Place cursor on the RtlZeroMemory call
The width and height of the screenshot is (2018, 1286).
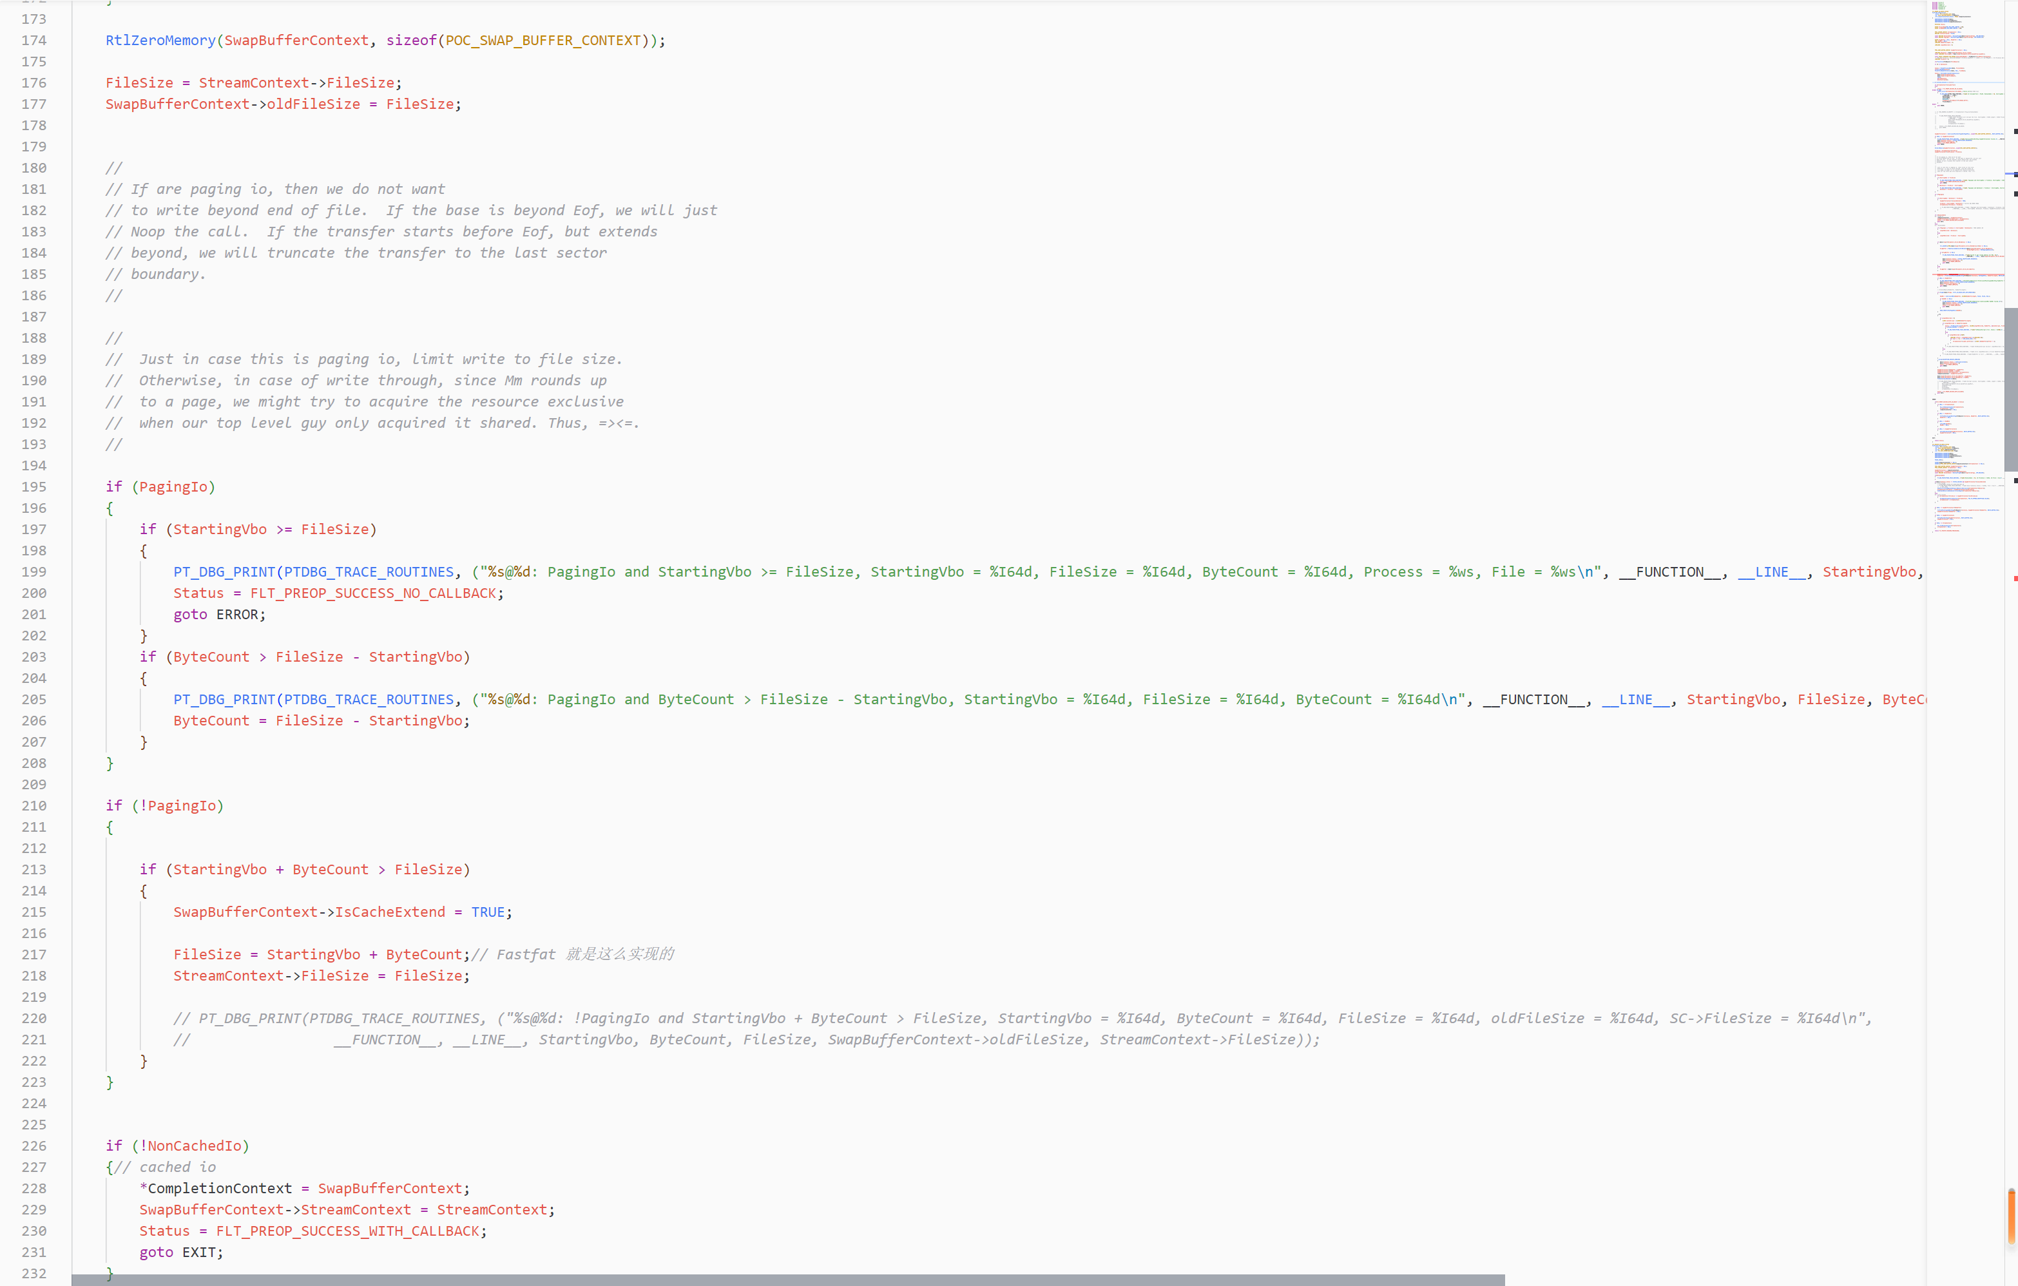coord(159,40)
